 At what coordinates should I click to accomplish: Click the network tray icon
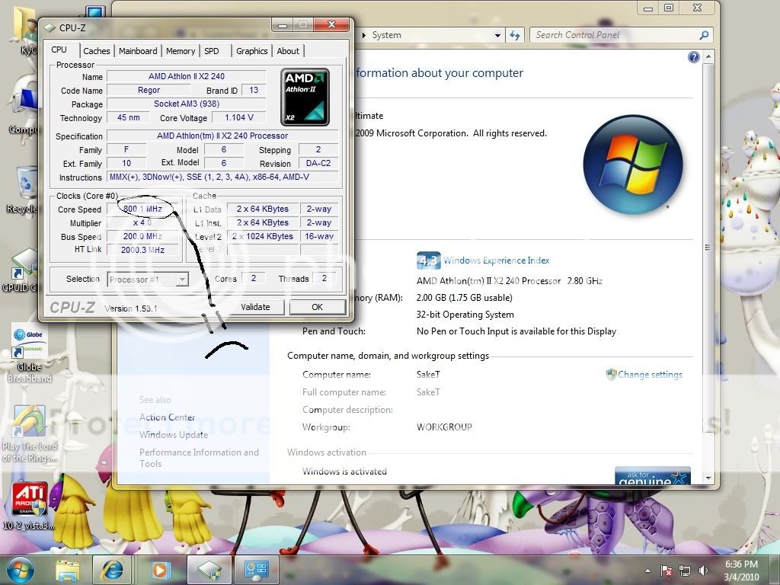685,571
